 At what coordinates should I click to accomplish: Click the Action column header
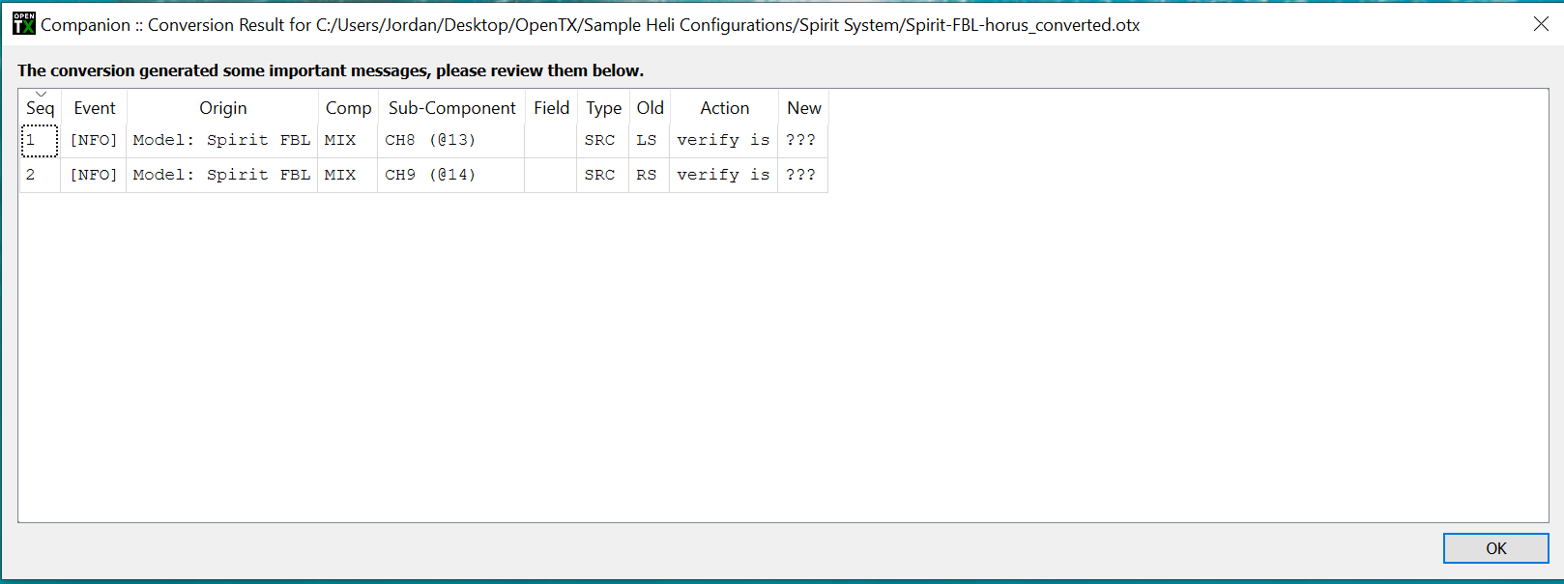coord(724,108)
